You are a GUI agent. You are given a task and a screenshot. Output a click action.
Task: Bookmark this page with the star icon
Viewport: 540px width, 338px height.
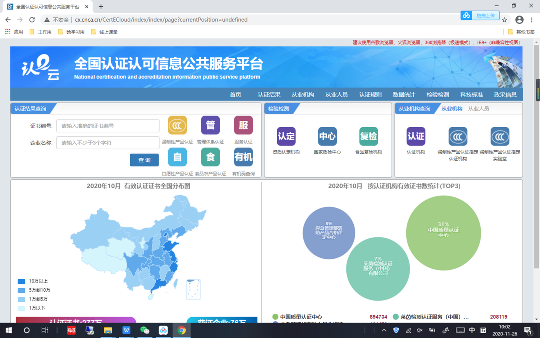tap(505, 20)
